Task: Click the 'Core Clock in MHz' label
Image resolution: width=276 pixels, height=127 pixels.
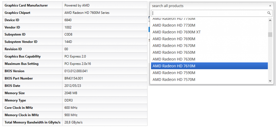Action: (x=19, y=108)
